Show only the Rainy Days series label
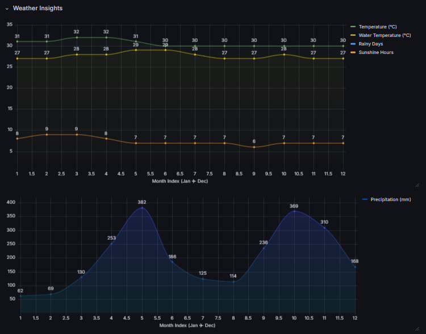 (371, 44)
